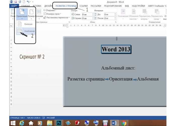Open the Номера строк line numbers menu
This screenshot has height=126, width=176.
click(x=52, y=14)
